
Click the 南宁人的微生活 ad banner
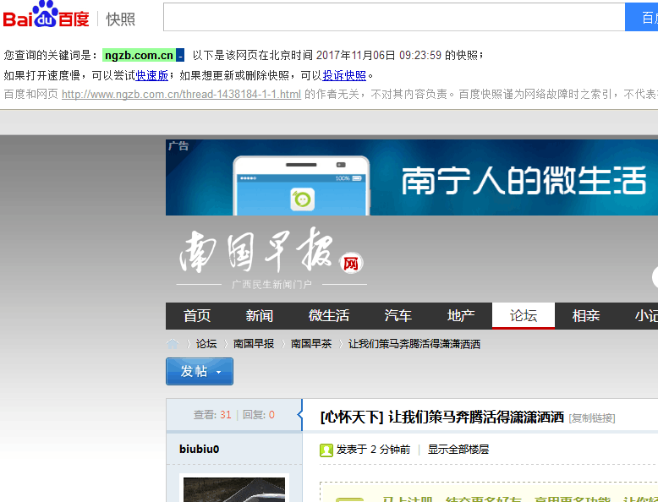click(x=412, y=177)
